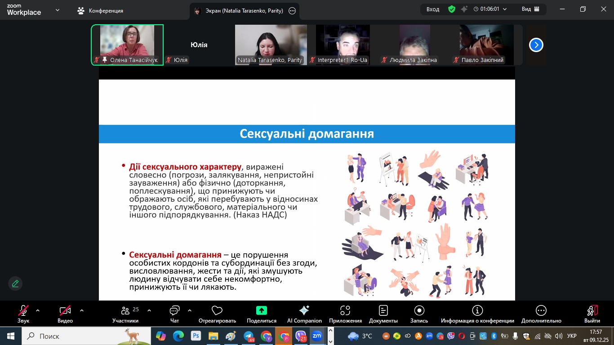This screenshot has width=614, height=345.
Task: Click the Leave meeting (Выйти) icon
Action: pos(592,311)
